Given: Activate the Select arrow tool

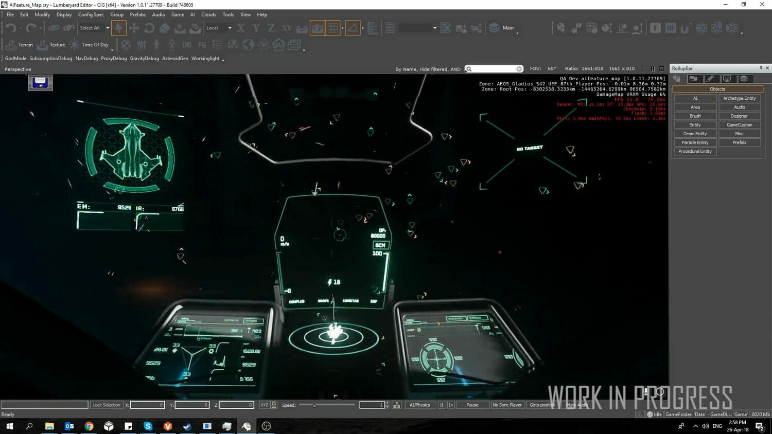Looking at the screenshot, I should (x=119, y=28).
